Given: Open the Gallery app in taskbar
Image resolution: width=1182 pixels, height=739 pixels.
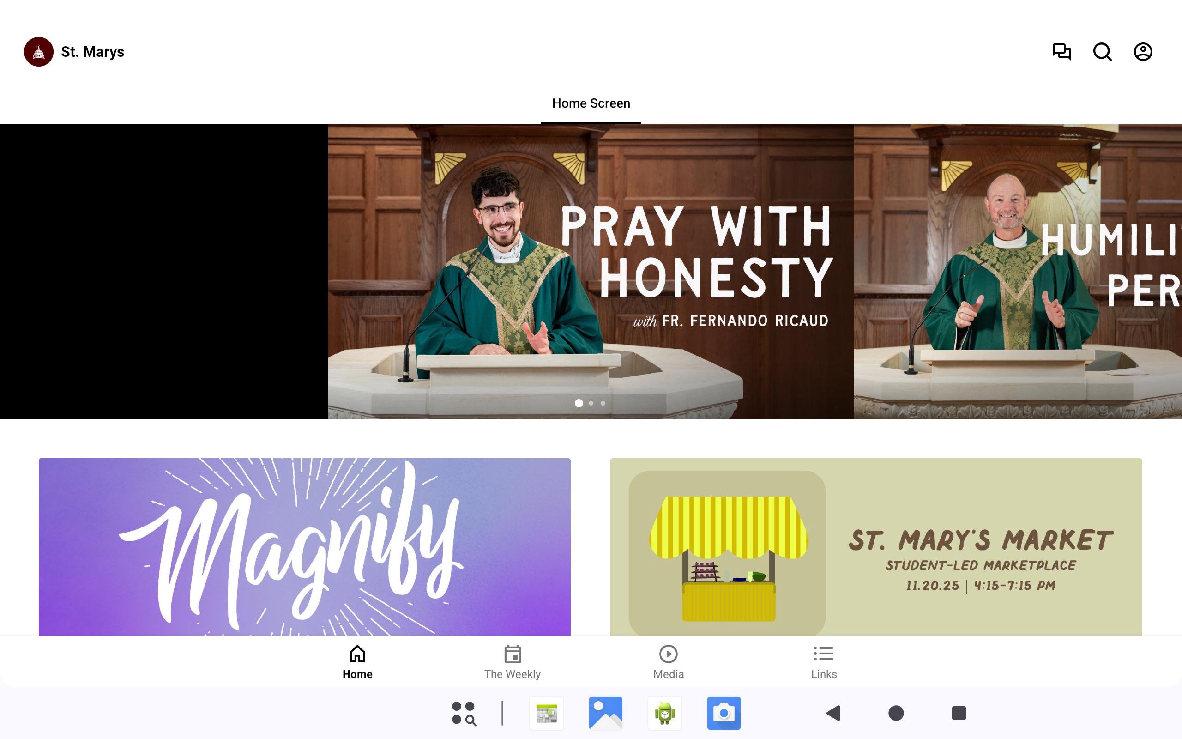Looking at the screenshot, I should (x=605, y=713).
